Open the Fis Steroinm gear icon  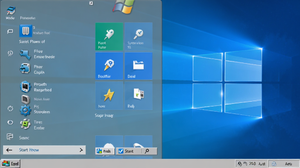point(25,110)
